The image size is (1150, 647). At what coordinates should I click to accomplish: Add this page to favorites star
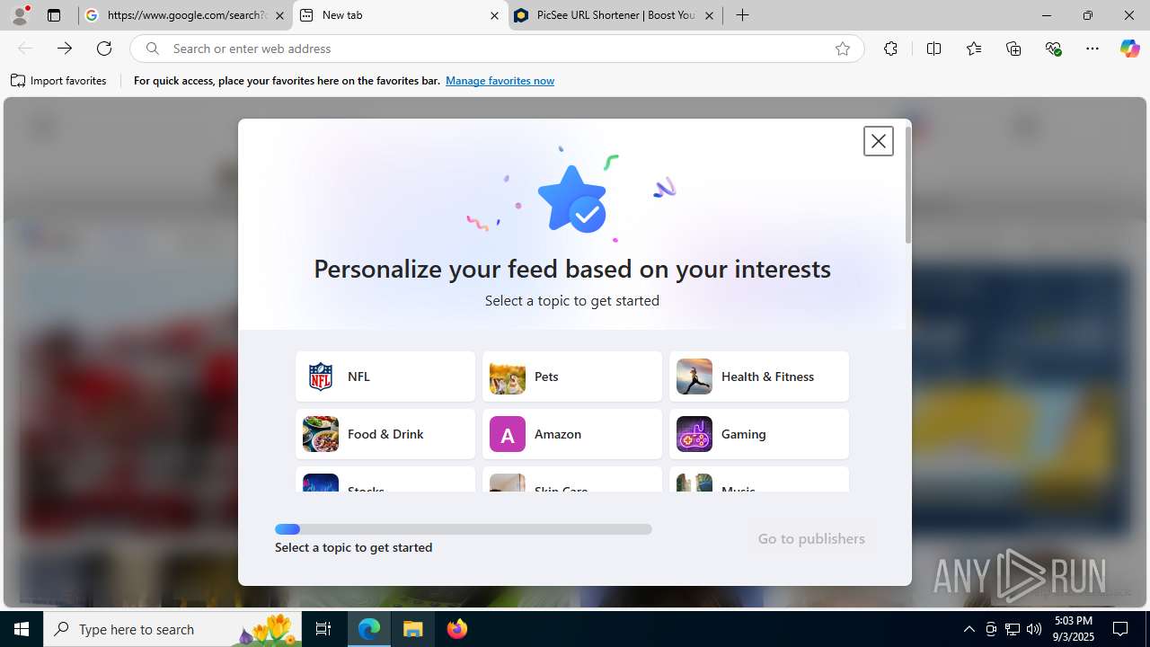[842, 49]
